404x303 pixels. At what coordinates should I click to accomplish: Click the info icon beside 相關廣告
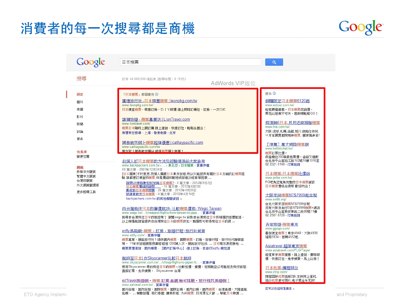click(x=157, y=94)
